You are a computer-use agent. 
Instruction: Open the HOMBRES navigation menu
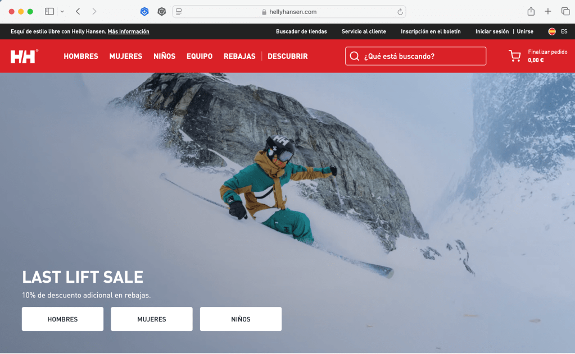81,56
